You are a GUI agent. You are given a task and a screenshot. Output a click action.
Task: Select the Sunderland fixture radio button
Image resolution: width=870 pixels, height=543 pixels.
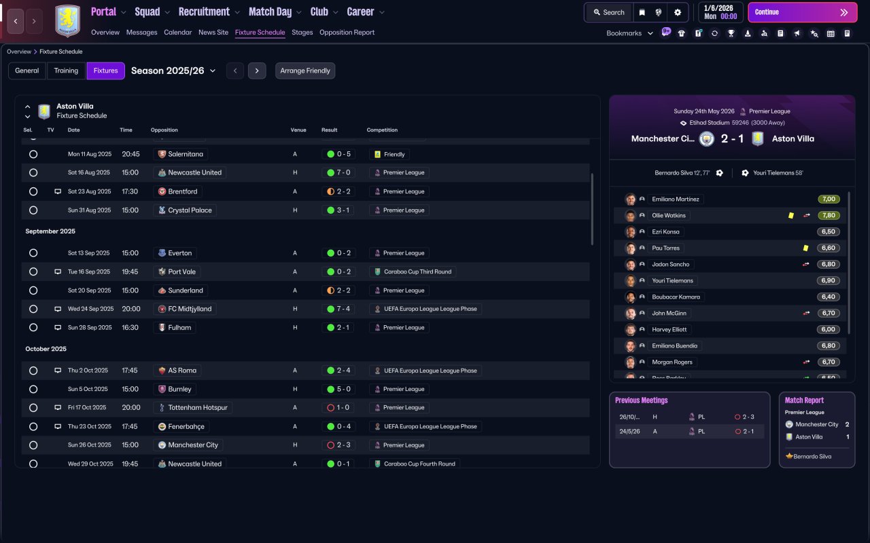click(x=33, y=291)
